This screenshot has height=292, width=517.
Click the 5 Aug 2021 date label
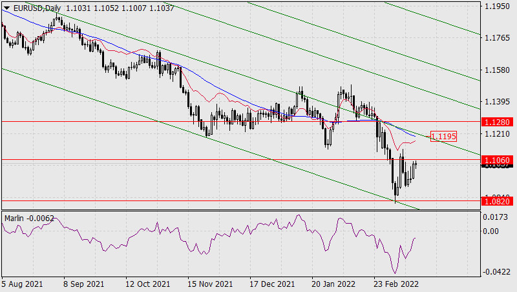[22, 284]
